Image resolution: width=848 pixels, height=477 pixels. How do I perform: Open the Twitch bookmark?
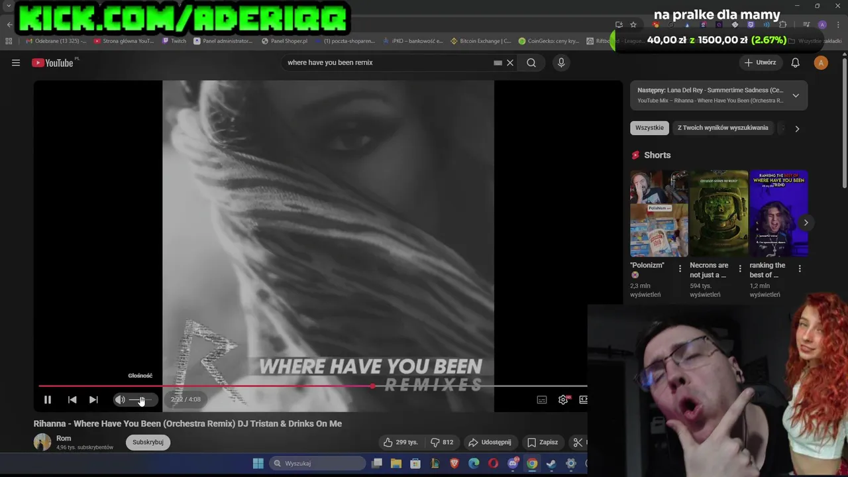point(175,41)
